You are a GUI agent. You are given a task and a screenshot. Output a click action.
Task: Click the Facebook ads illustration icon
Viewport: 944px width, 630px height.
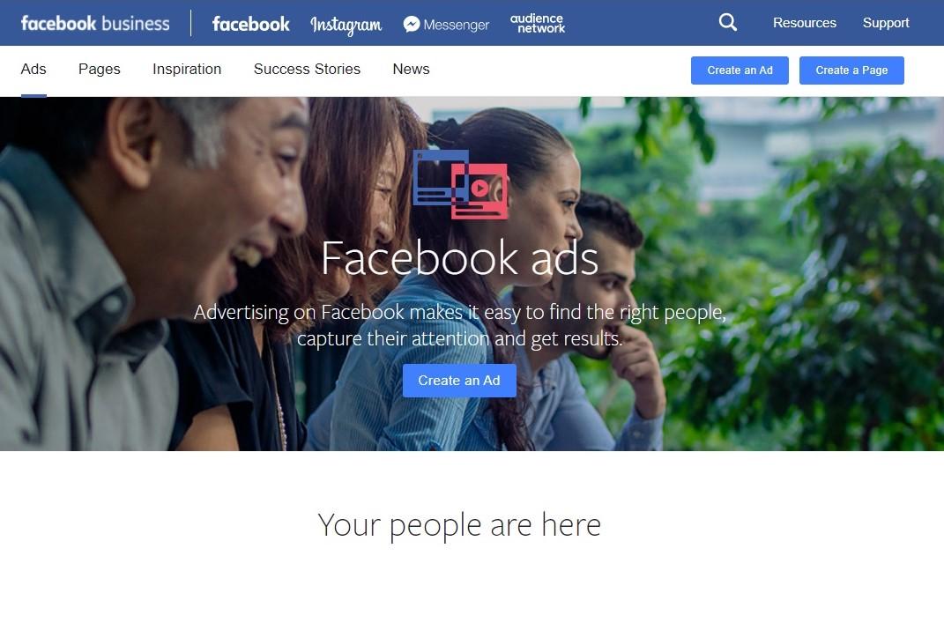click(461, 184)
